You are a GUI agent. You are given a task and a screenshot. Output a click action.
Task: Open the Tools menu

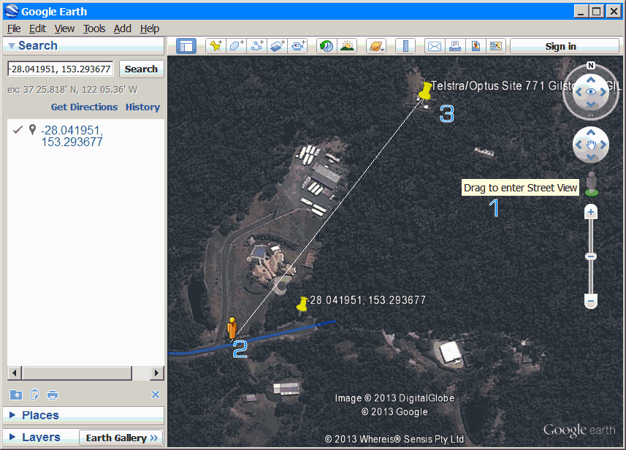[x=94, y=28]
